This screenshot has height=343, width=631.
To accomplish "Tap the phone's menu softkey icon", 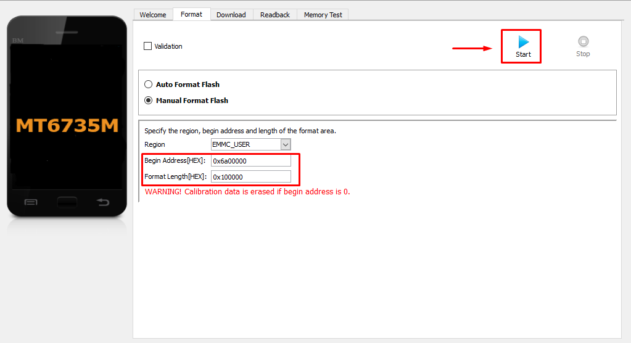I will 30,202.
